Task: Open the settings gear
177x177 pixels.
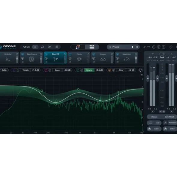Action: point(159,47)
